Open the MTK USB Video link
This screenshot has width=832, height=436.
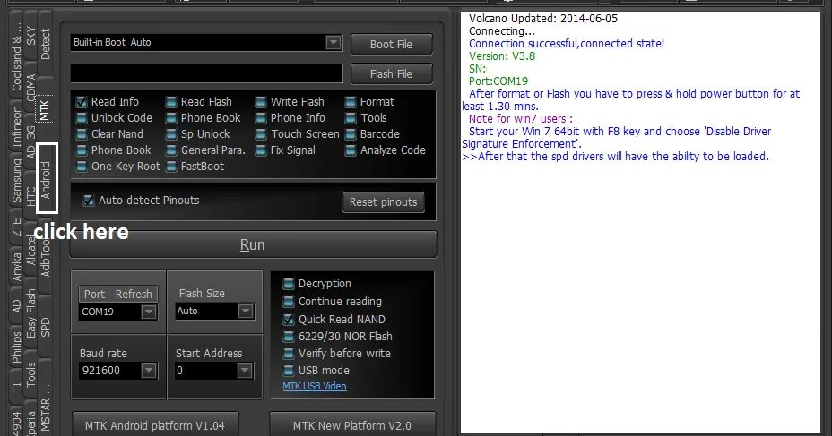click(x=315, y=386)
